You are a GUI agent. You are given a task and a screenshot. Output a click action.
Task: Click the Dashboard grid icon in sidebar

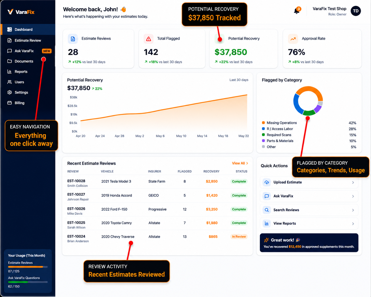(10, 29)
